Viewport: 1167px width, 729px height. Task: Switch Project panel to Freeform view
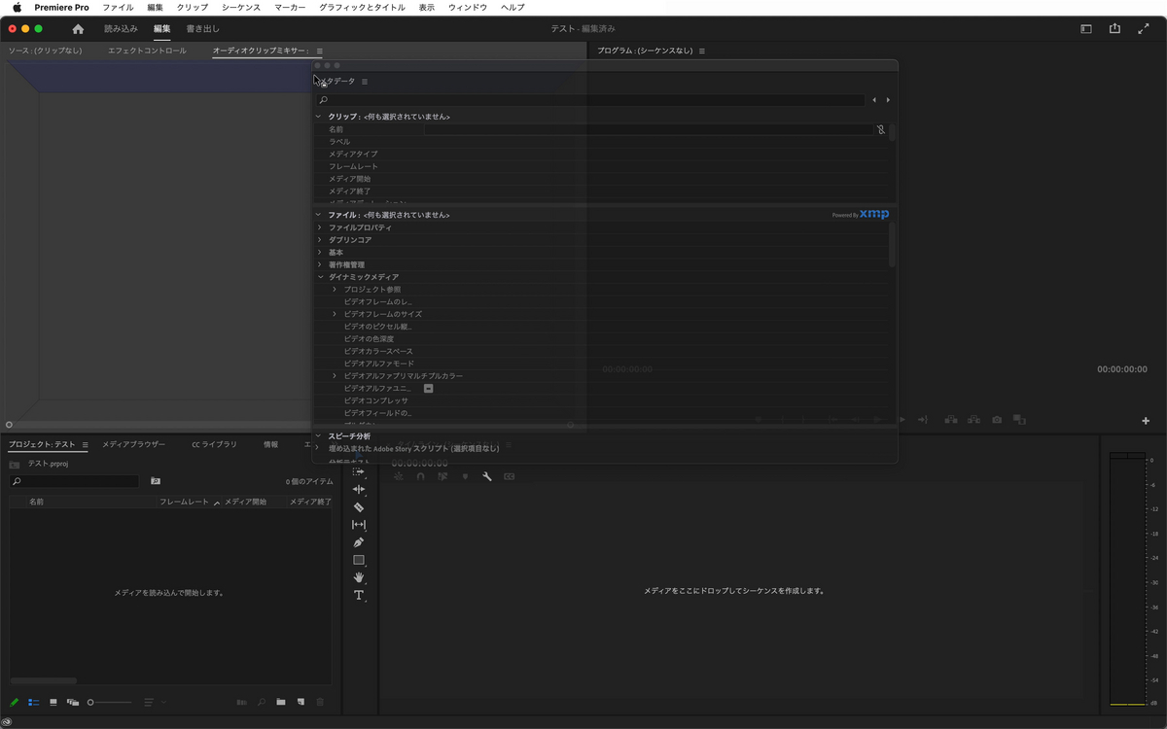coord(73,702)
